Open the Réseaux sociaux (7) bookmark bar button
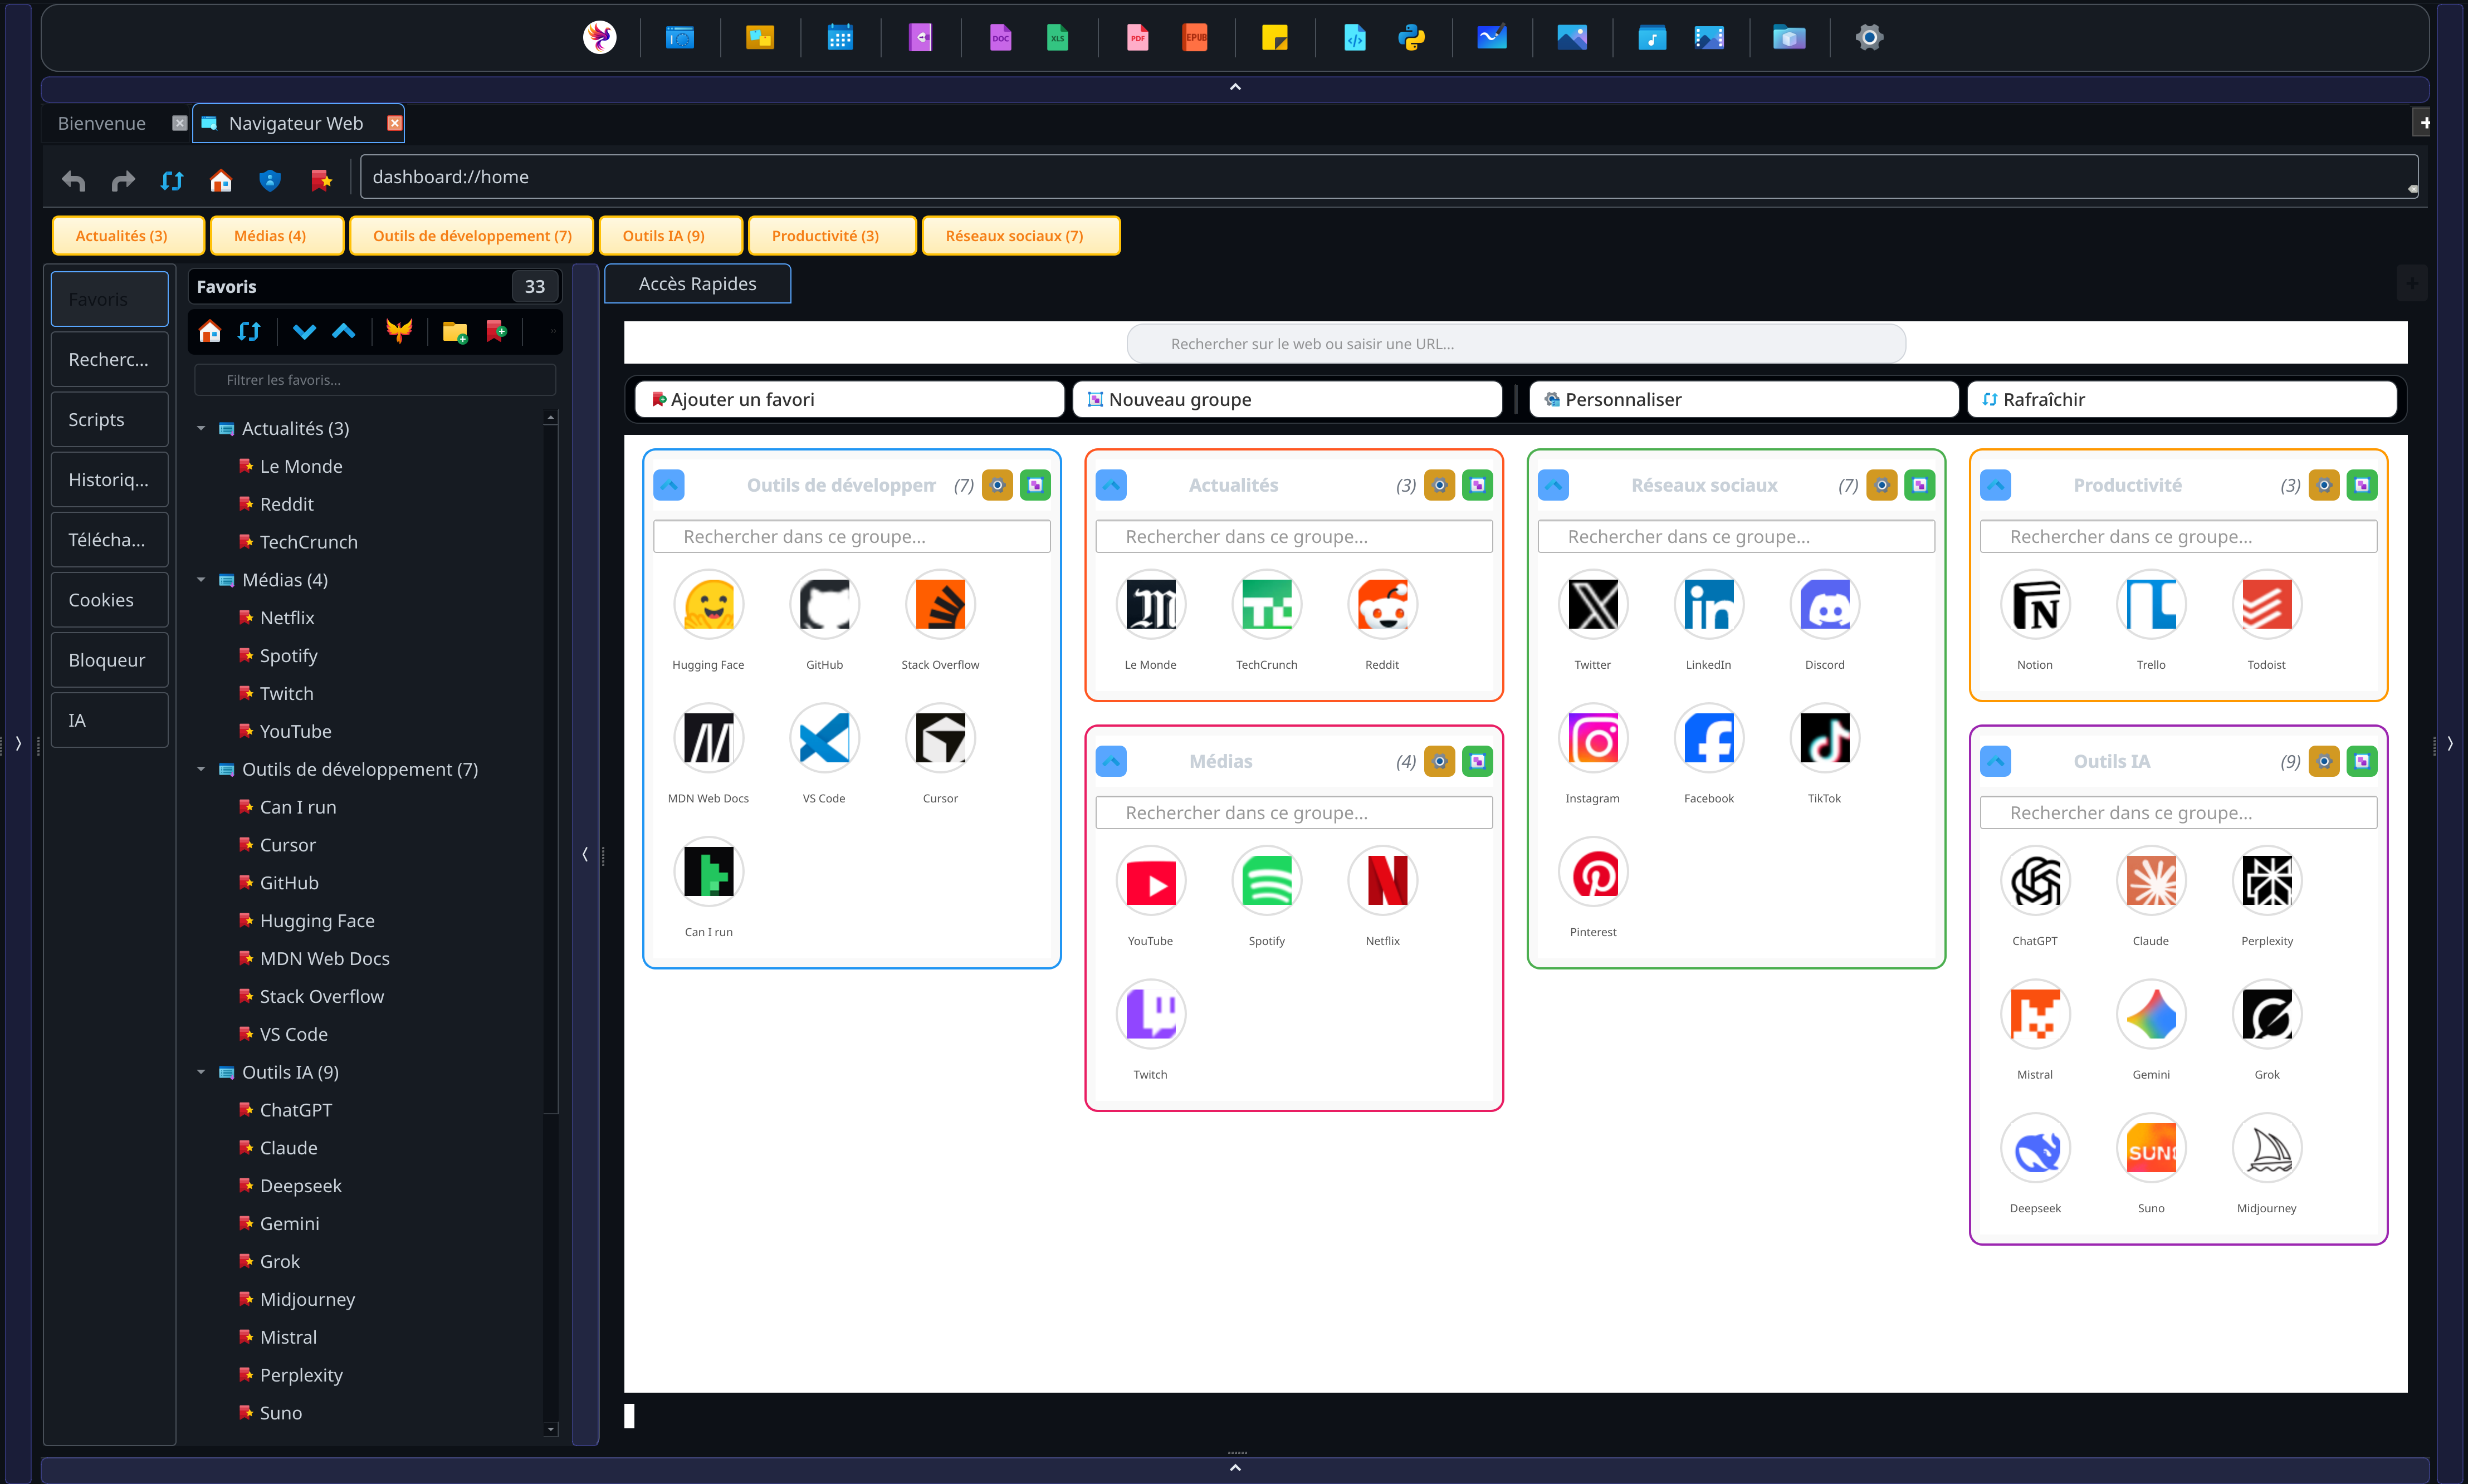This screenshot has height=1484, width=2468. [1021, 236]
